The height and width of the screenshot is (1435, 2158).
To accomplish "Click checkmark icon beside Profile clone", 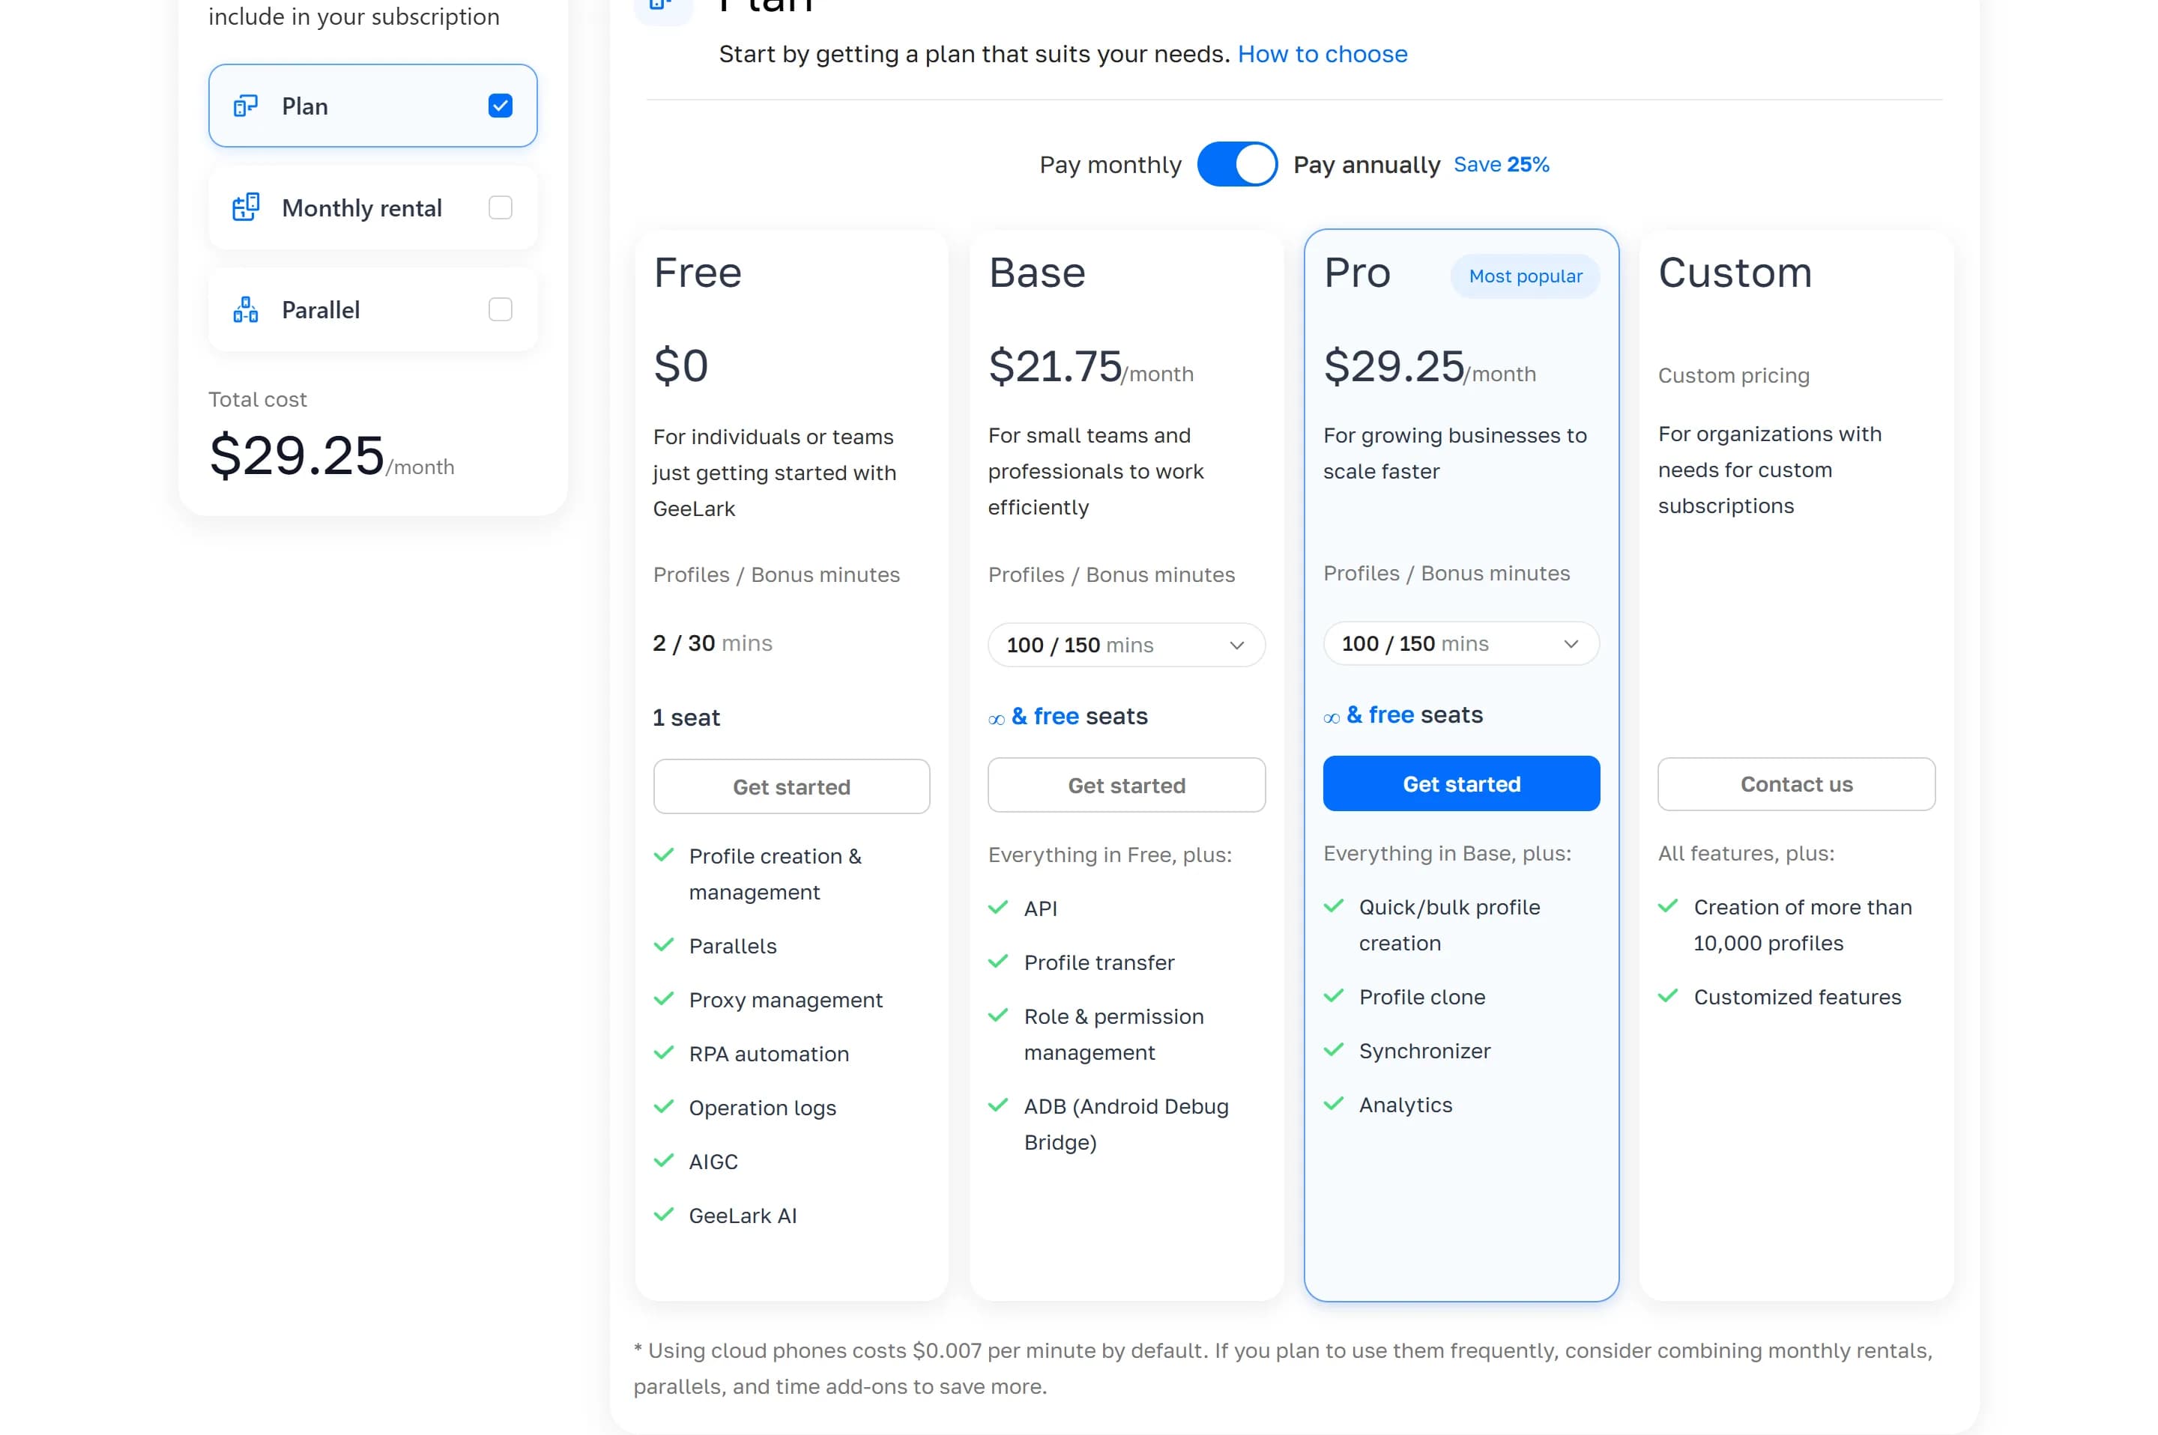I will coord(1334,995).
